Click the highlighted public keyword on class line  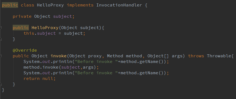(x=10, y=5)
